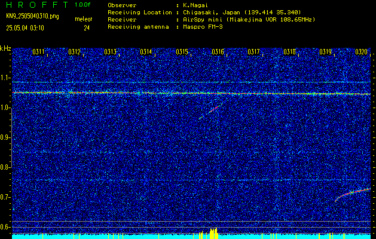The height and width of the screenshot is (239, 376).
Task: Click the 0315 time marker
Action: tap(182, 52)
